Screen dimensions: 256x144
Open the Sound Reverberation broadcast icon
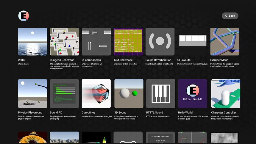(x=160, y=42)
